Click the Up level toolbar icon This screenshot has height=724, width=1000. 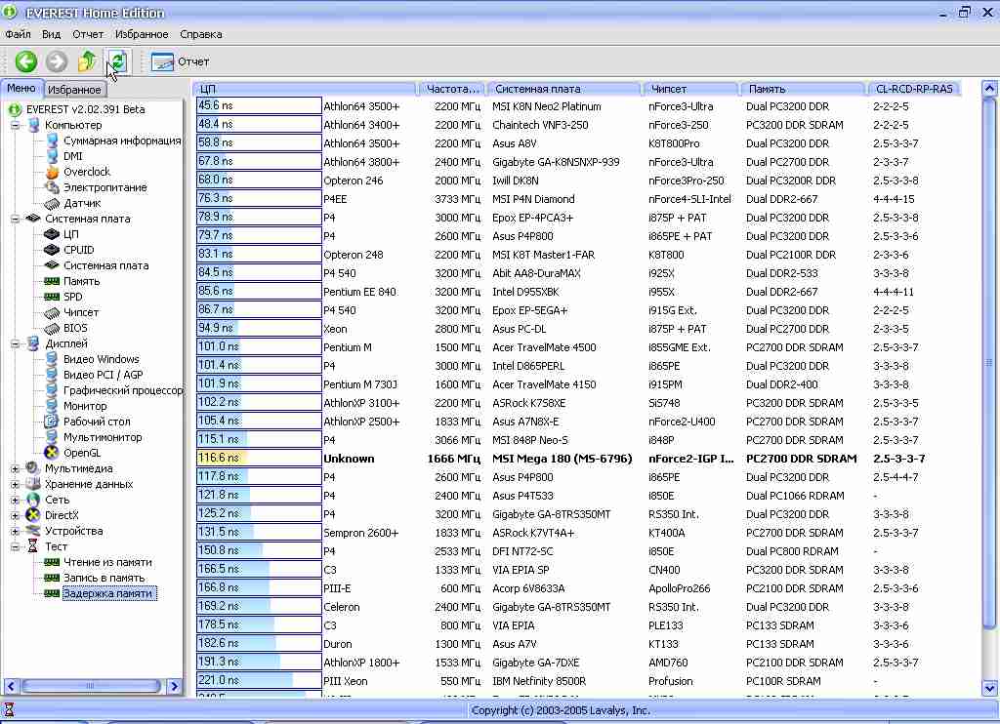(87, 61)
